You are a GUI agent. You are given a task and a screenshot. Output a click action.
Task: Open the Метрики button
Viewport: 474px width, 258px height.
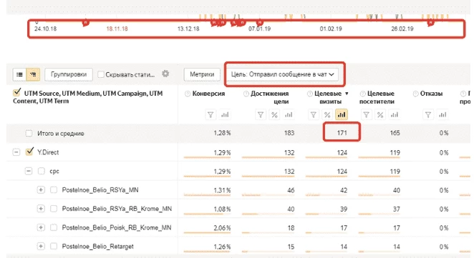(202, 74)
